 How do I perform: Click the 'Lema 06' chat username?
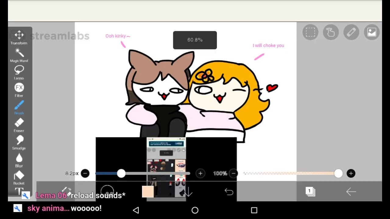tap(51, 196)
